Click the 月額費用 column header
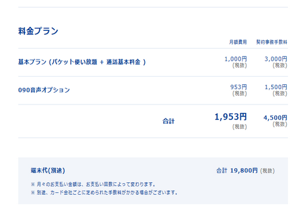The width and height of the screenshot is (298, 215). 238,42
